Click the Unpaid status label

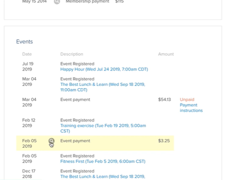tap(187, 100)
